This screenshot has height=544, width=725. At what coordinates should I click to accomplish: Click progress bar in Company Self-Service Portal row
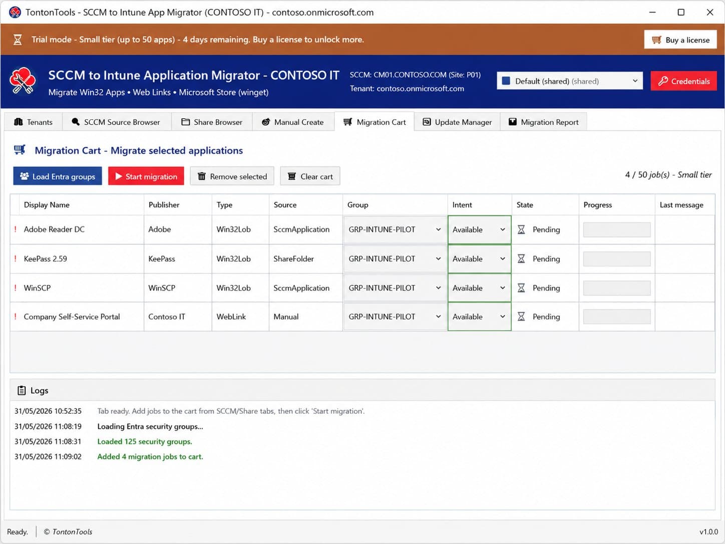click(x=617, y=317)
